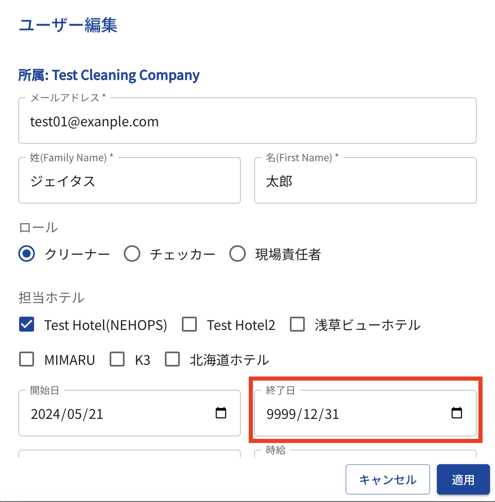Click the partially visible field left of 時給
This screenshot has height=502, width=495.
pos(129,454)
